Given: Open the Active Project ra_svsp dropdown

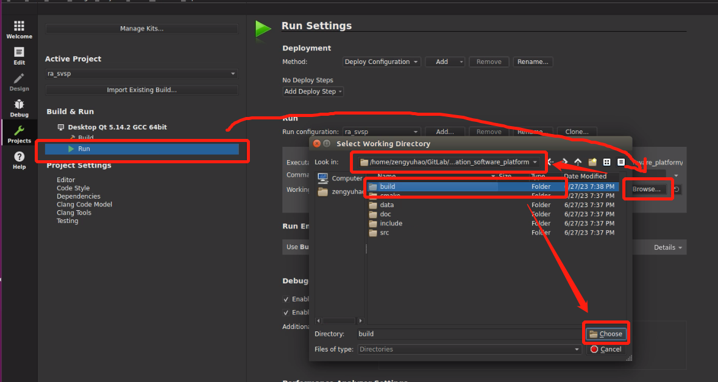Looking at the screenshot, I should (141, 74).
